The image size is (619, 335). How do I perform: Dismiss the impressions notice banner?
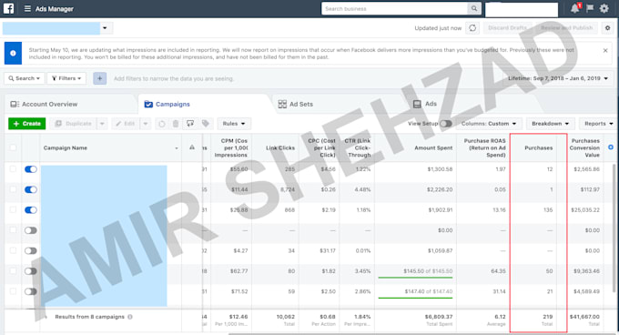tap(605, 50)
